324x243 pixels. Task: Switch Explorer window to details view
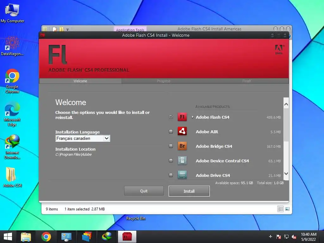pyautogui.click(x=280, y=209)
